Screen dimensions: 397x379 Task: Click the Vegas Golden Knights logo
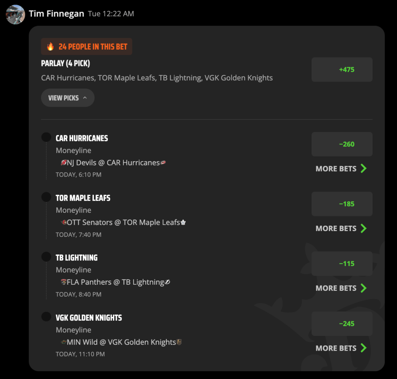179,342
